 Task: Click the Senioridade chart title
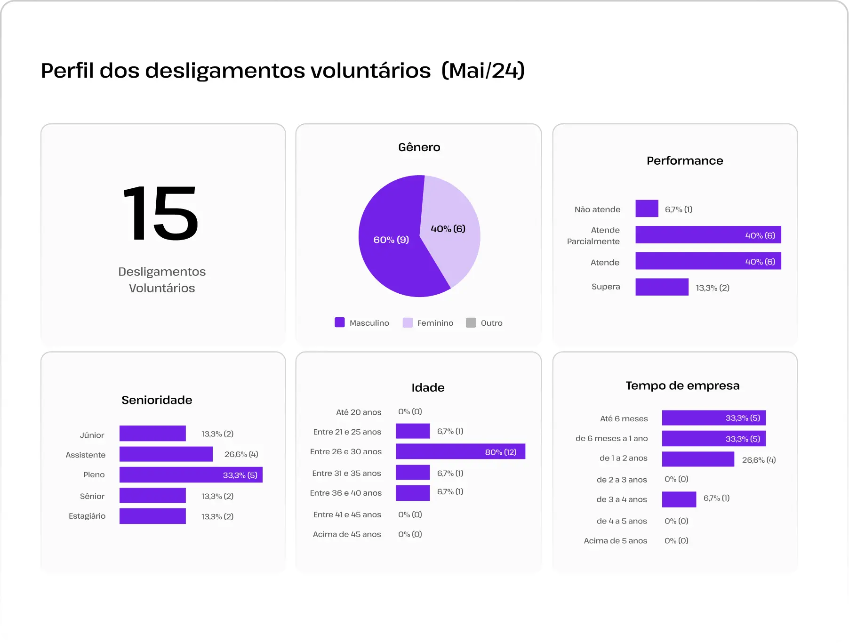coord(157,400)
